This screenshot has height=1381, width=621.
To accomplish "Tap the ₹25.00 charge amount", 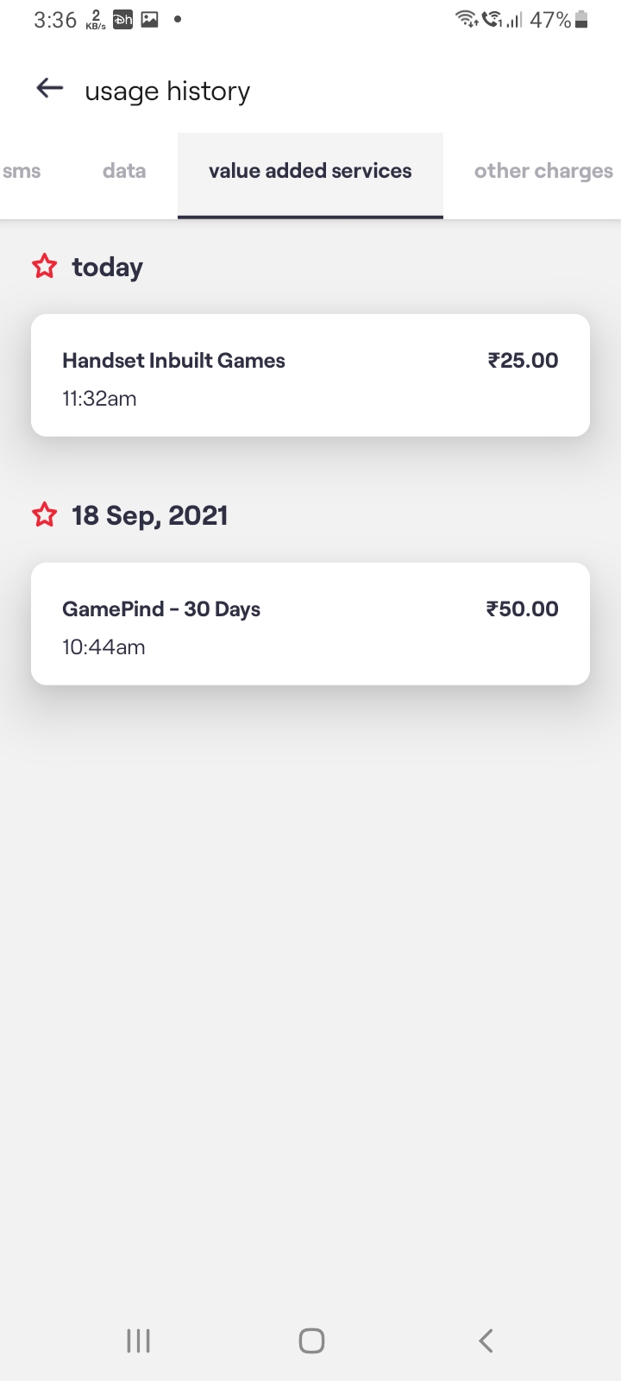I will click(x=523, y=361).
